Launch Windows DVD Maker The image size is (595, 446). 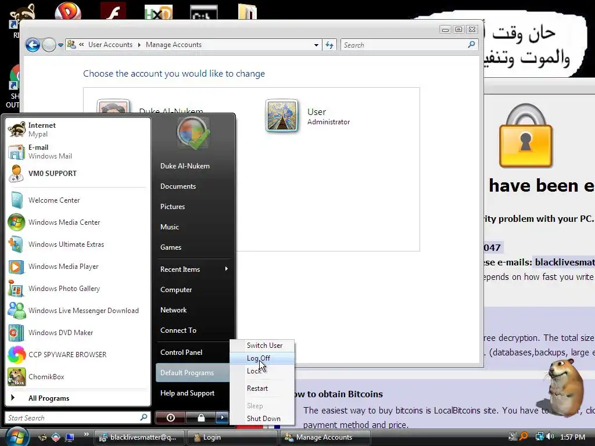pos(78,333)
